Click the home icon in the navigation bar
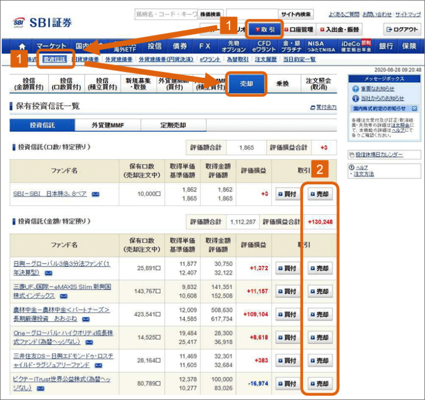The height and width of the screenshot is (400, 425). coord(22,46)
